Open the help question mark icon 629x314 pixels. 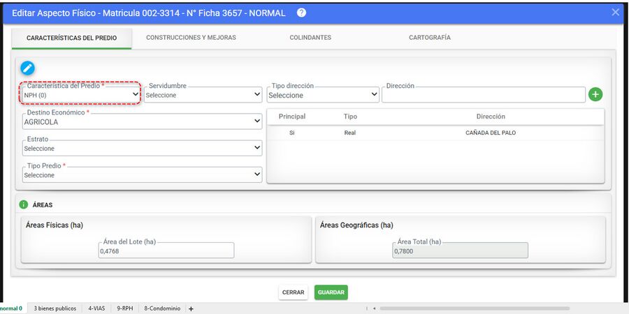click(x=302, y=13)
